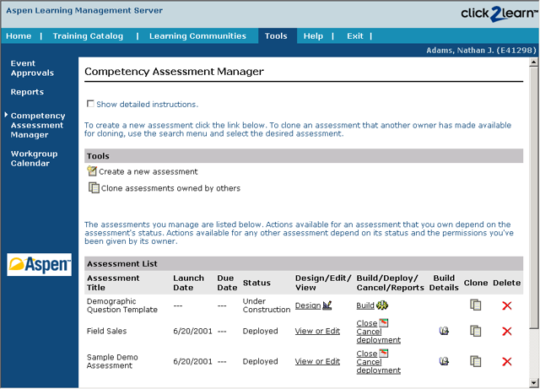The width and height of the screenshot is (540, 389).
Task: Click Close link in Sample Demo Assessment row
Action: [x=367, y=354]
